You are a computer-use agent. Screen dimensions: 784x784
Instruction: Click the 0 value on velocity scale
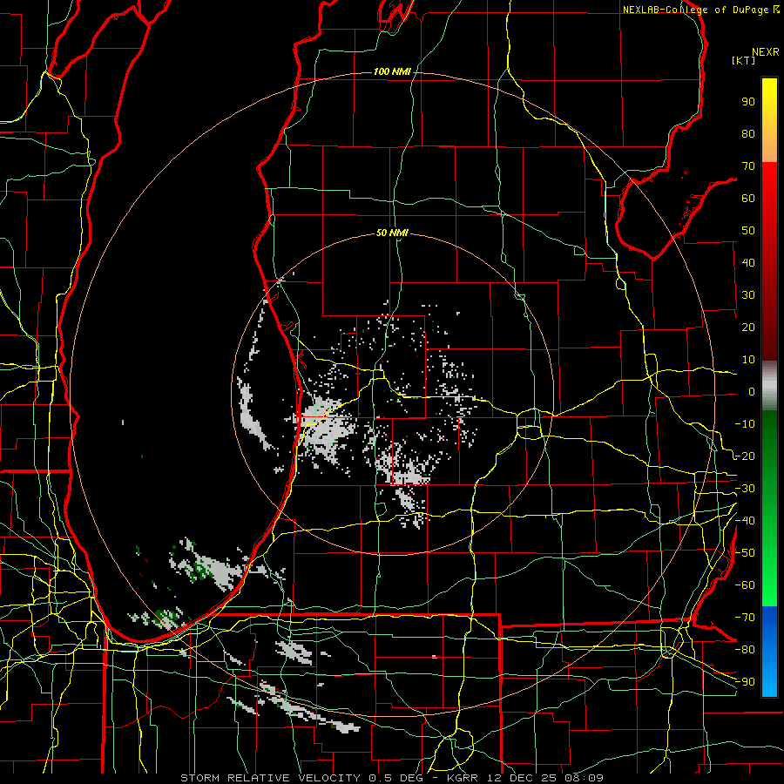pyautogui.click(x=752, y=392)
